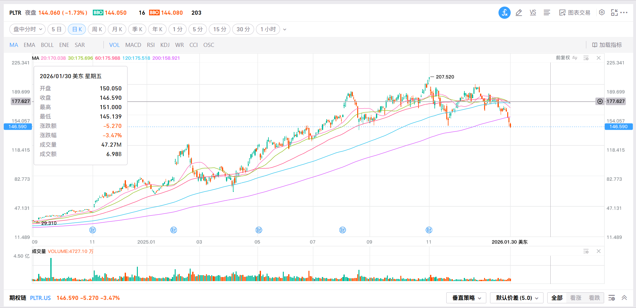Click the 图表交易 chart trading button

coord(575,13)
